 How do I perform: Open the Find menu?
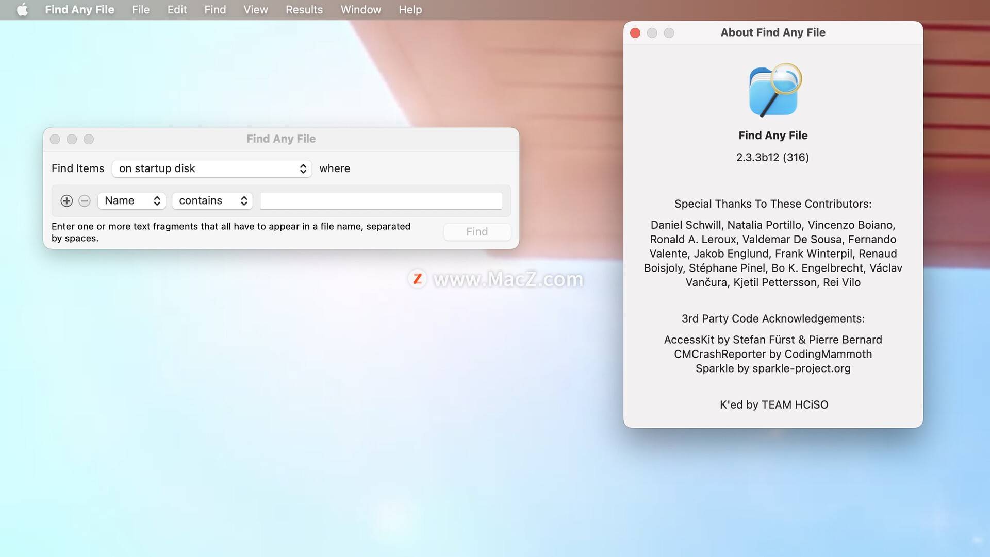point(215,9)
